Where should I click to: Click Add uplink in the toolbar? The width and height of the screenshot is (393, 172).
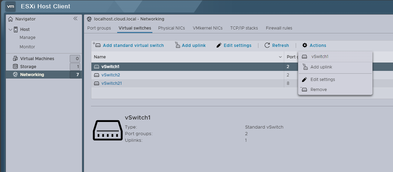(194, 46)
